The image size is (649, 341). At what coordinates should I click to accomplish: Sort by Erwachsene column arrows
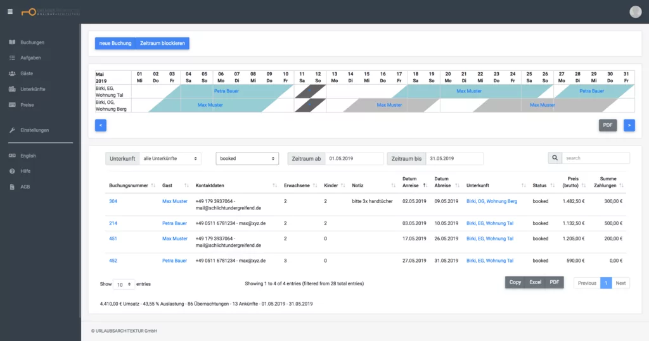[x=315, y=185]
